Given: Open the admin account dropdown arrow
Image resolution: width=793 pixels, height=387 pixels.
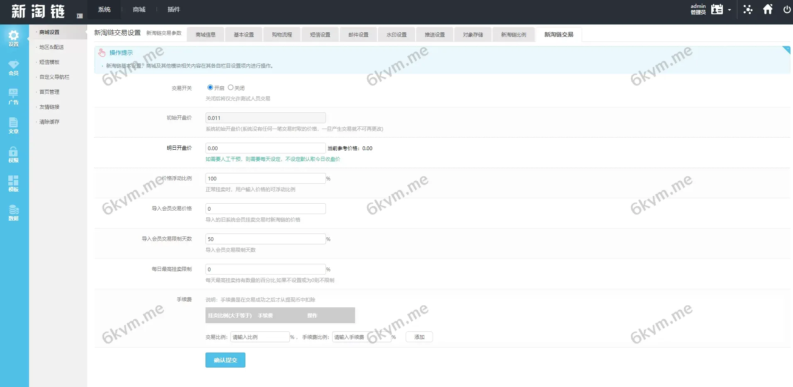Looking at the screenshot, I should coord(729,9).
